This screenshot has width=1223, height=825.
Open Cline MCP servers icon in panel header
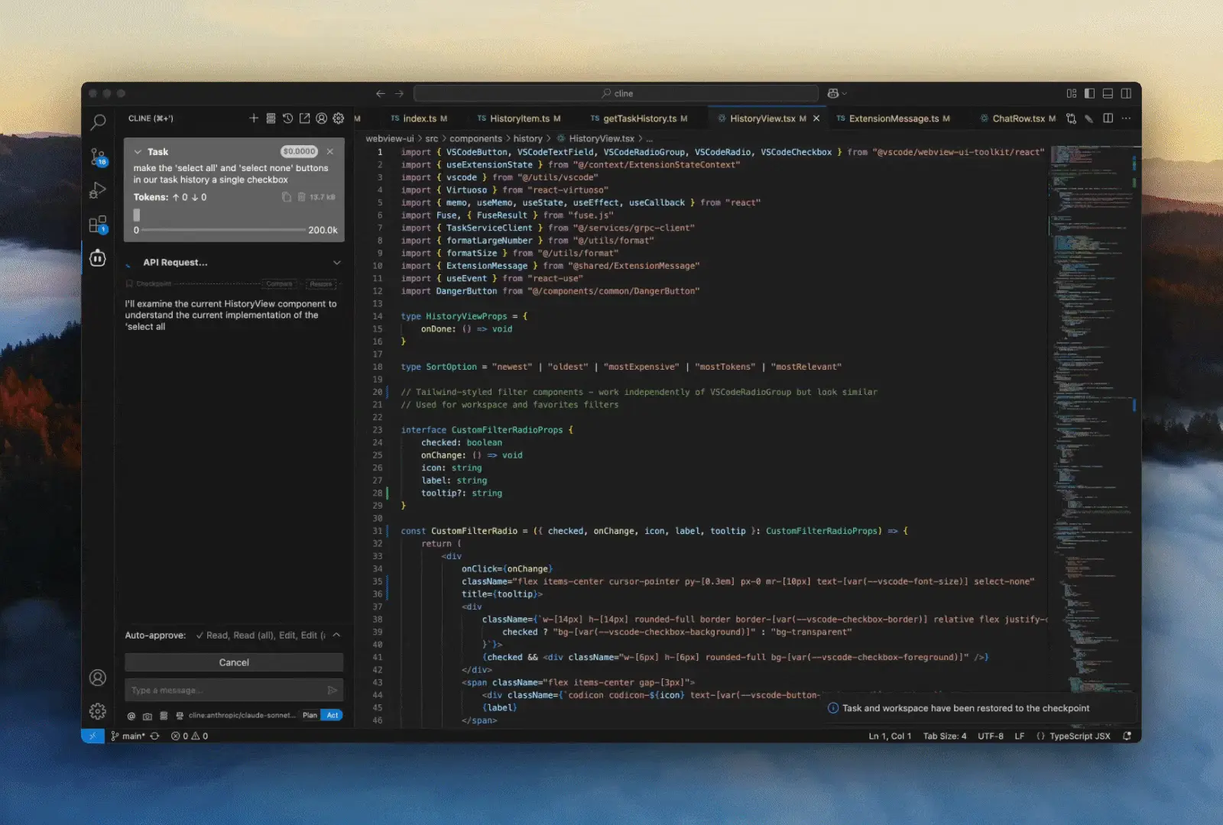click(271, 118)
